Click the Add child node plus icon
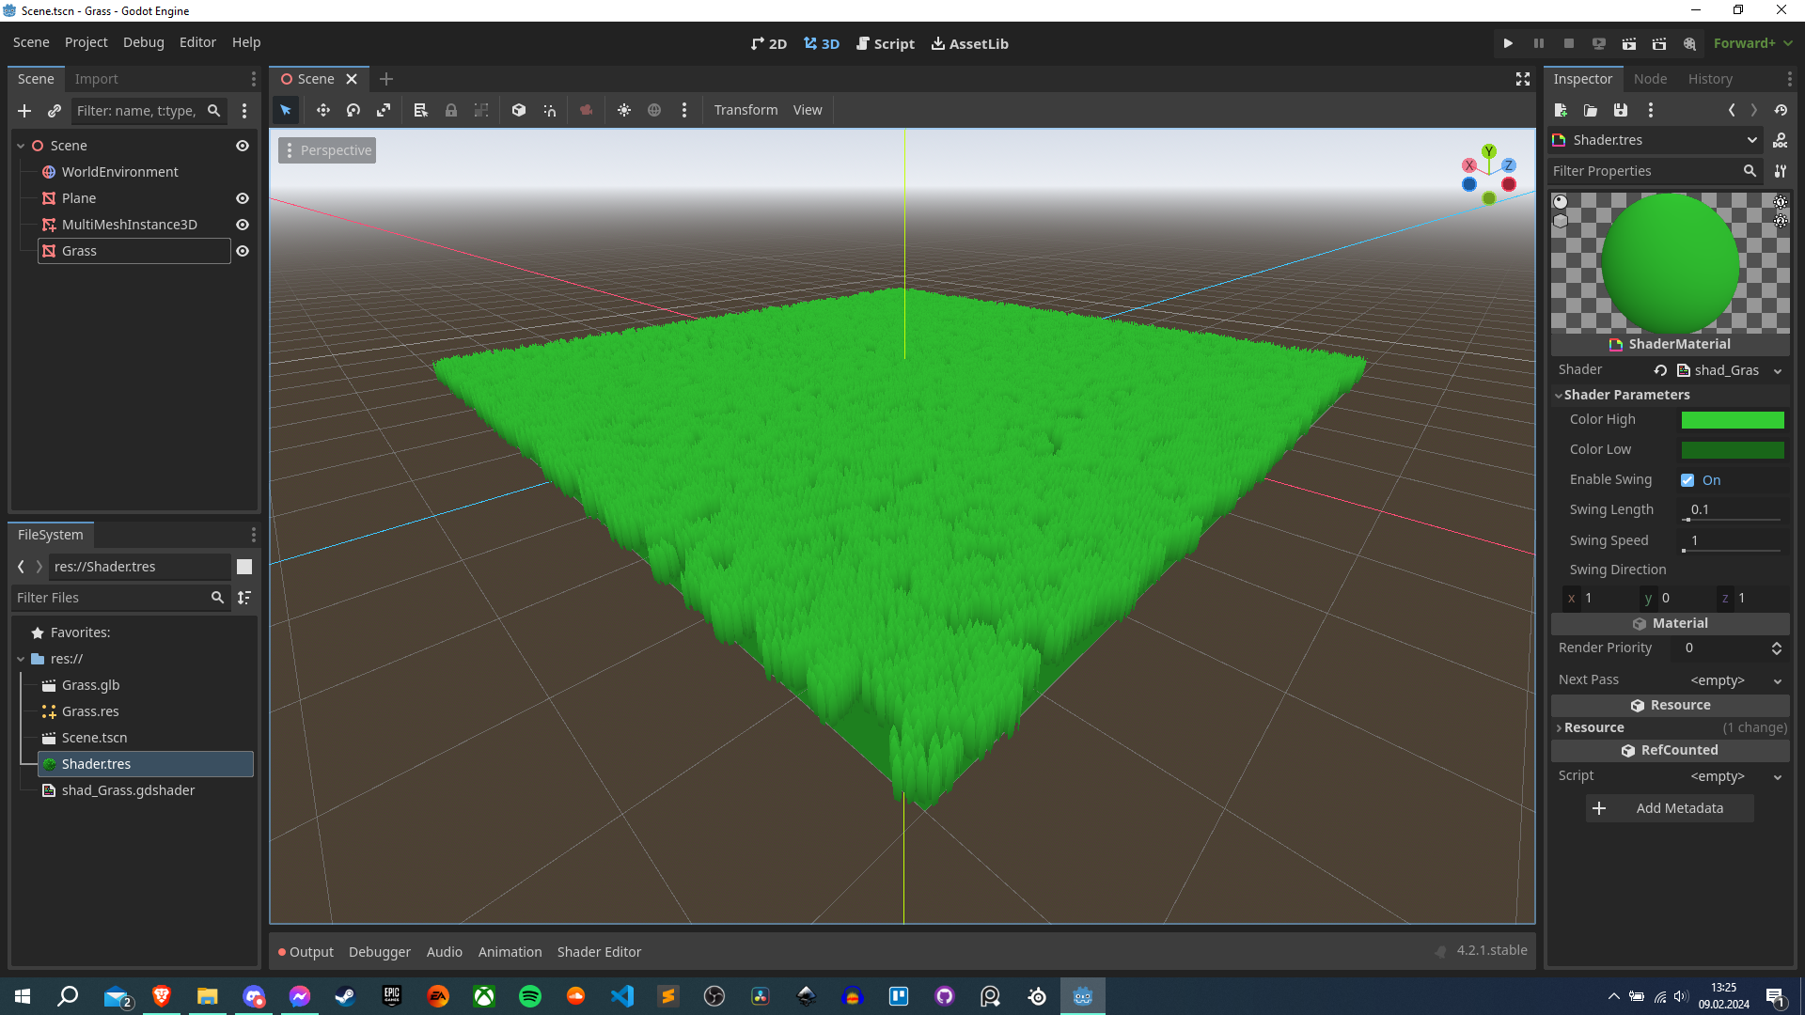 24,111
